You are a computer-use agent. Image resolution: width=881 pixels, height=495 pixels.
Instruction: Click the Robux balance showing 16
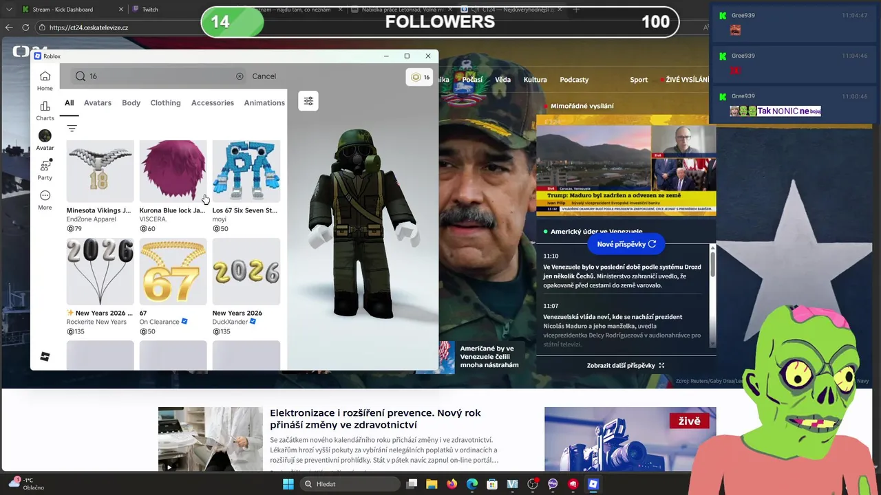coord(419,78)
